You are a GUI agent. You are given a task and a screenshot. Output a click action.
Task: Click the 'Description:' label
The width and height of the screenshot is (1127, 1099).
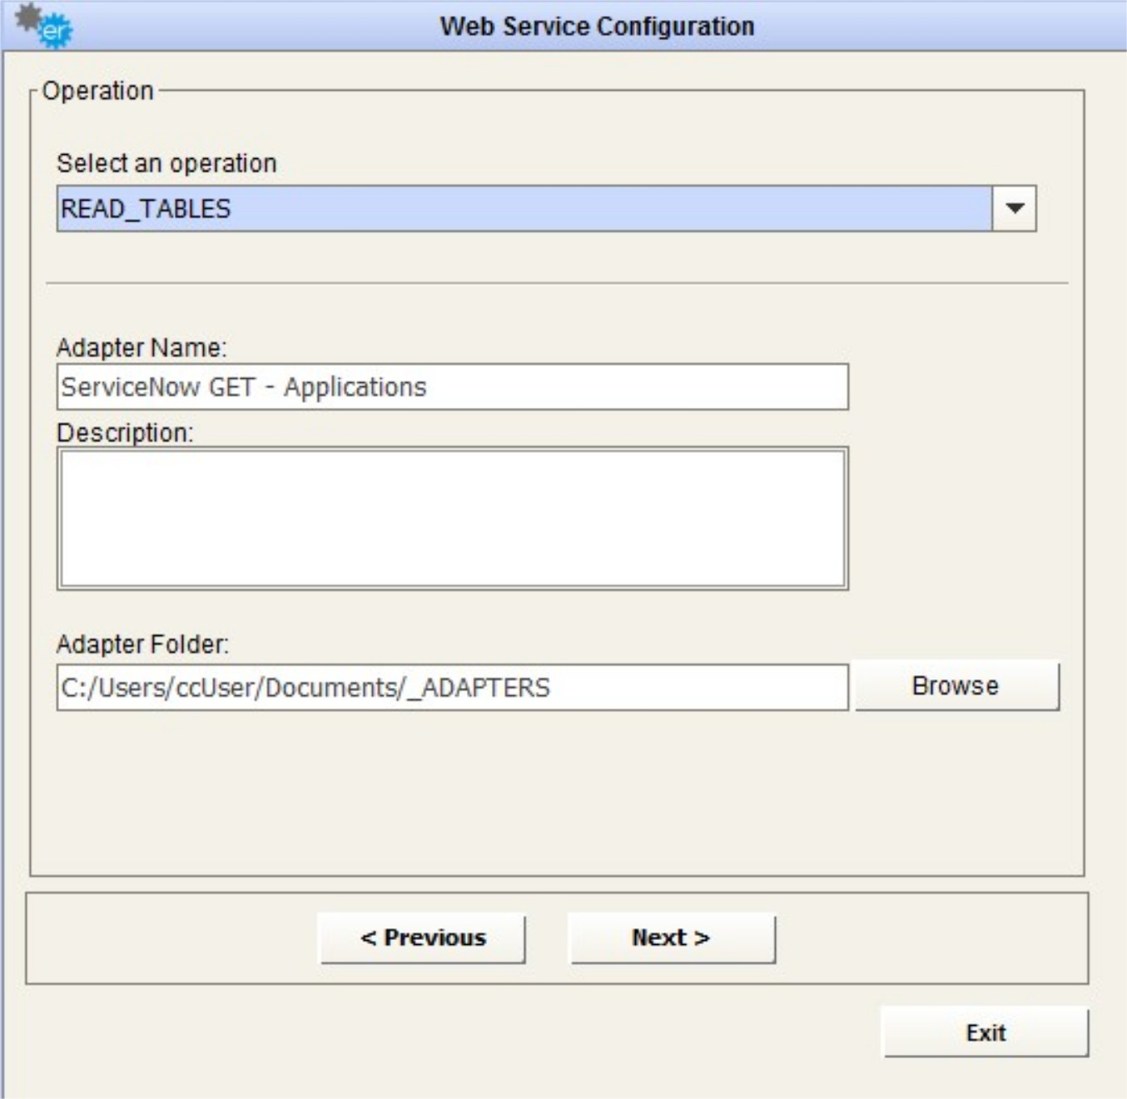pos(125,433)
